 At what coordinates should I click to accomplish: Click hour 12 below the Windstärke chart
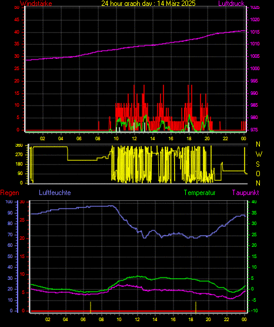134,138
